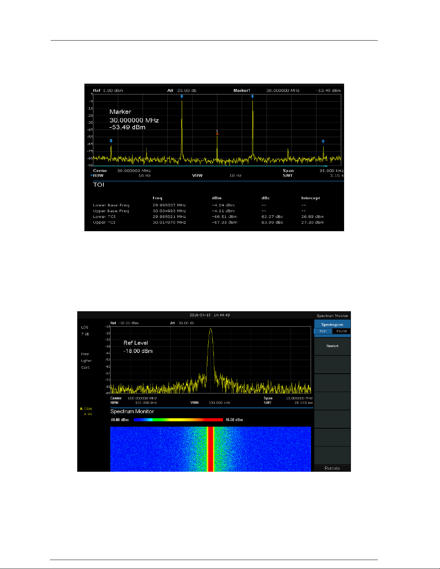Click the red signal band in the spectrogram
Screen dimensions: 440x569
[210, 449]
